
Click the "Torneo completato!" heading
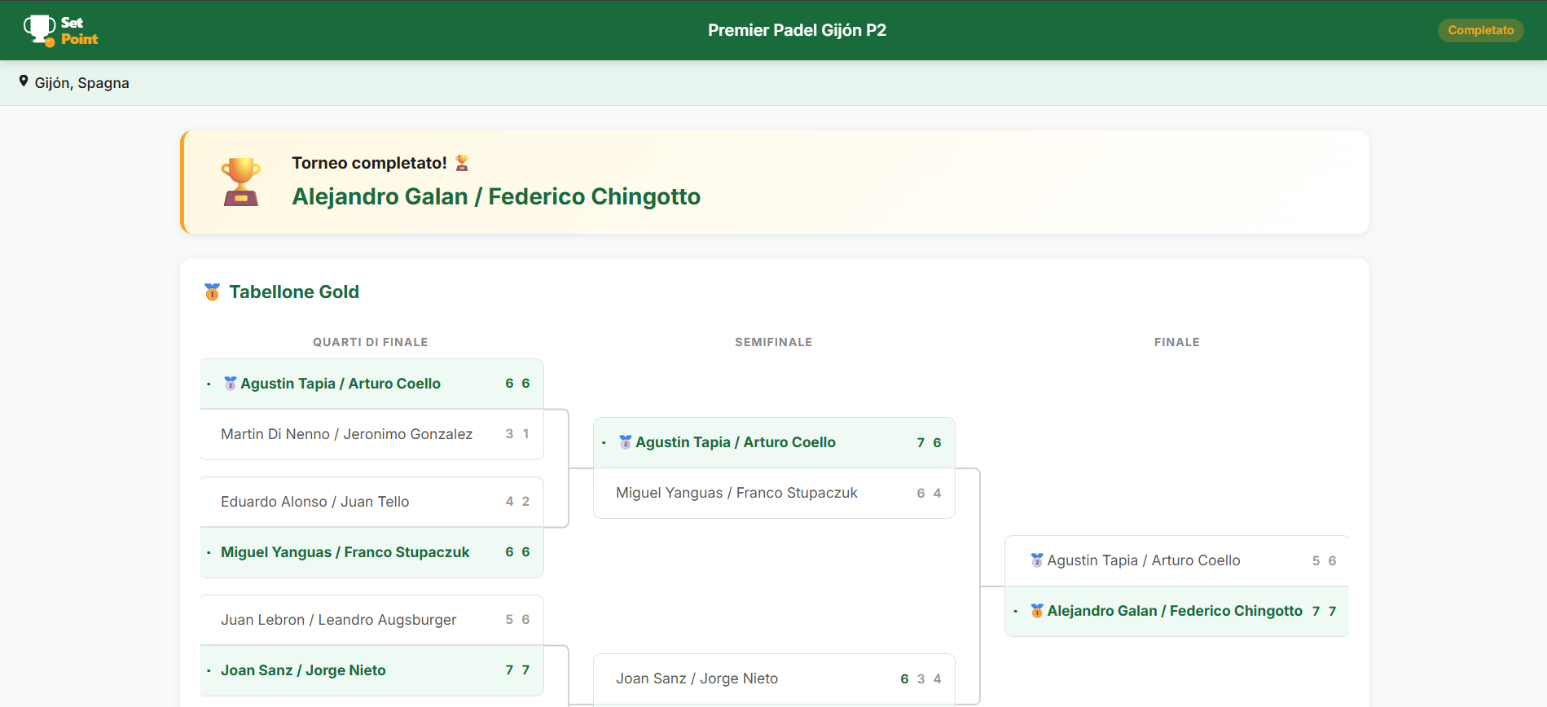click(369, 163)
